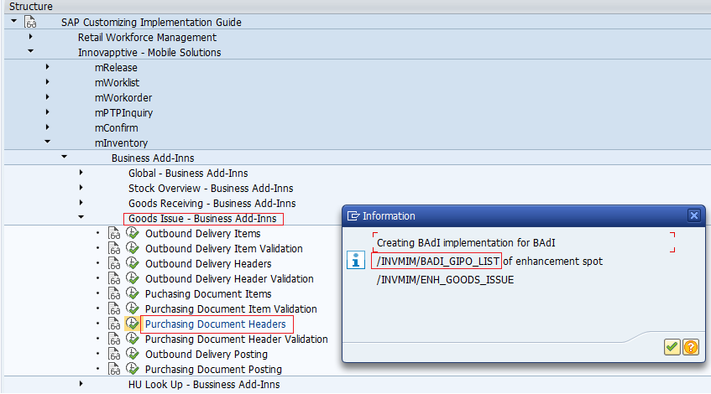Viewport: 711px width, 394px height.
Task: Click execute icon for Outbound Delivery Headers
Action: (x=133, y=264)
